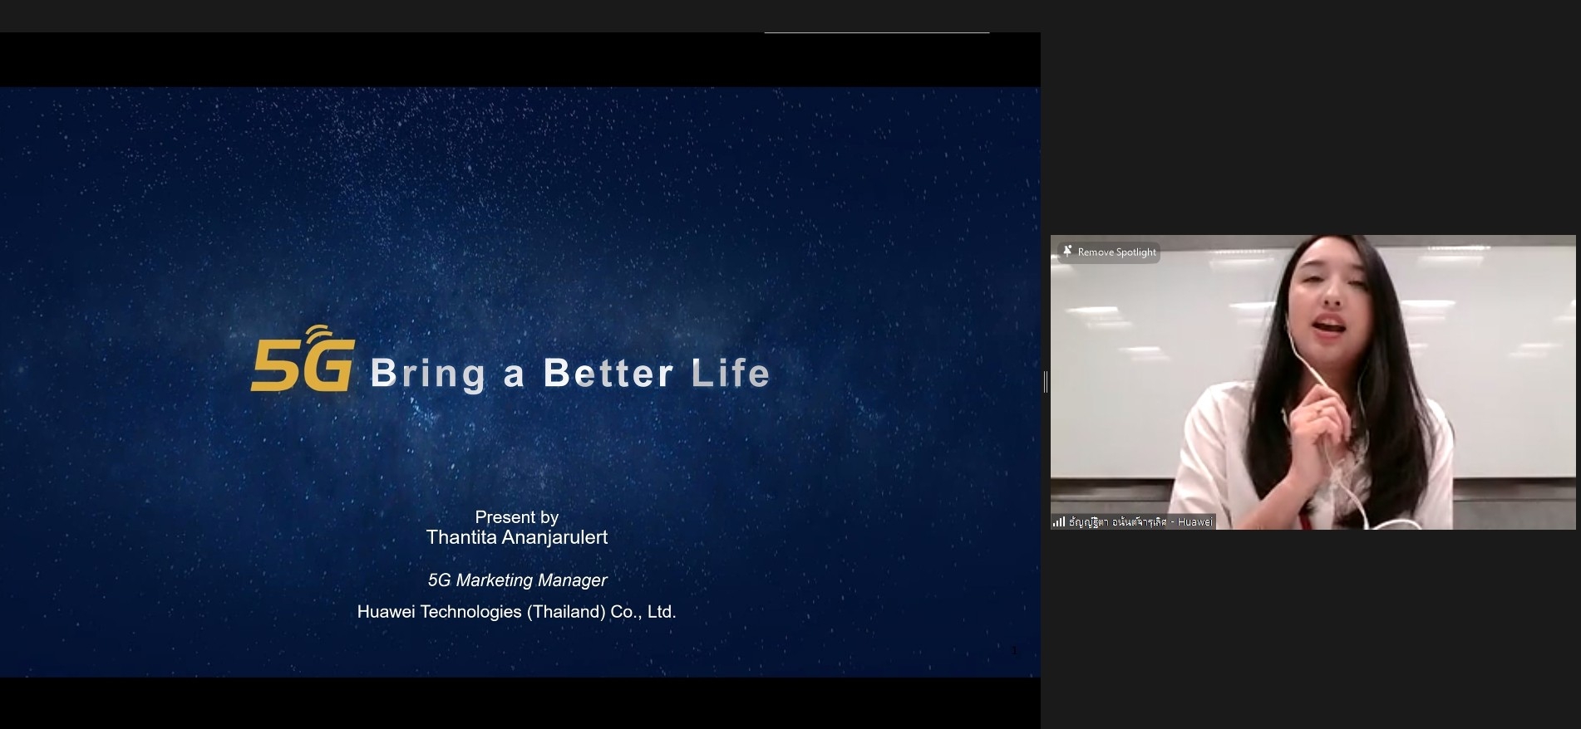Click the "5G Marketing Manager" line
1581x729 pixels.
coord(517,580)
